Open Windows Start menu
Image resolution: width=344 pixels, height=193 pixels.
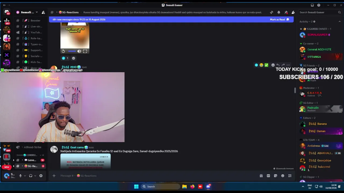click(x=136, y=187)
